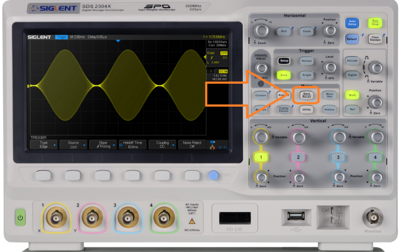Open the Utility menu button
The width and height of the screenshot is (401, 252).
click(x=306, y=109)
